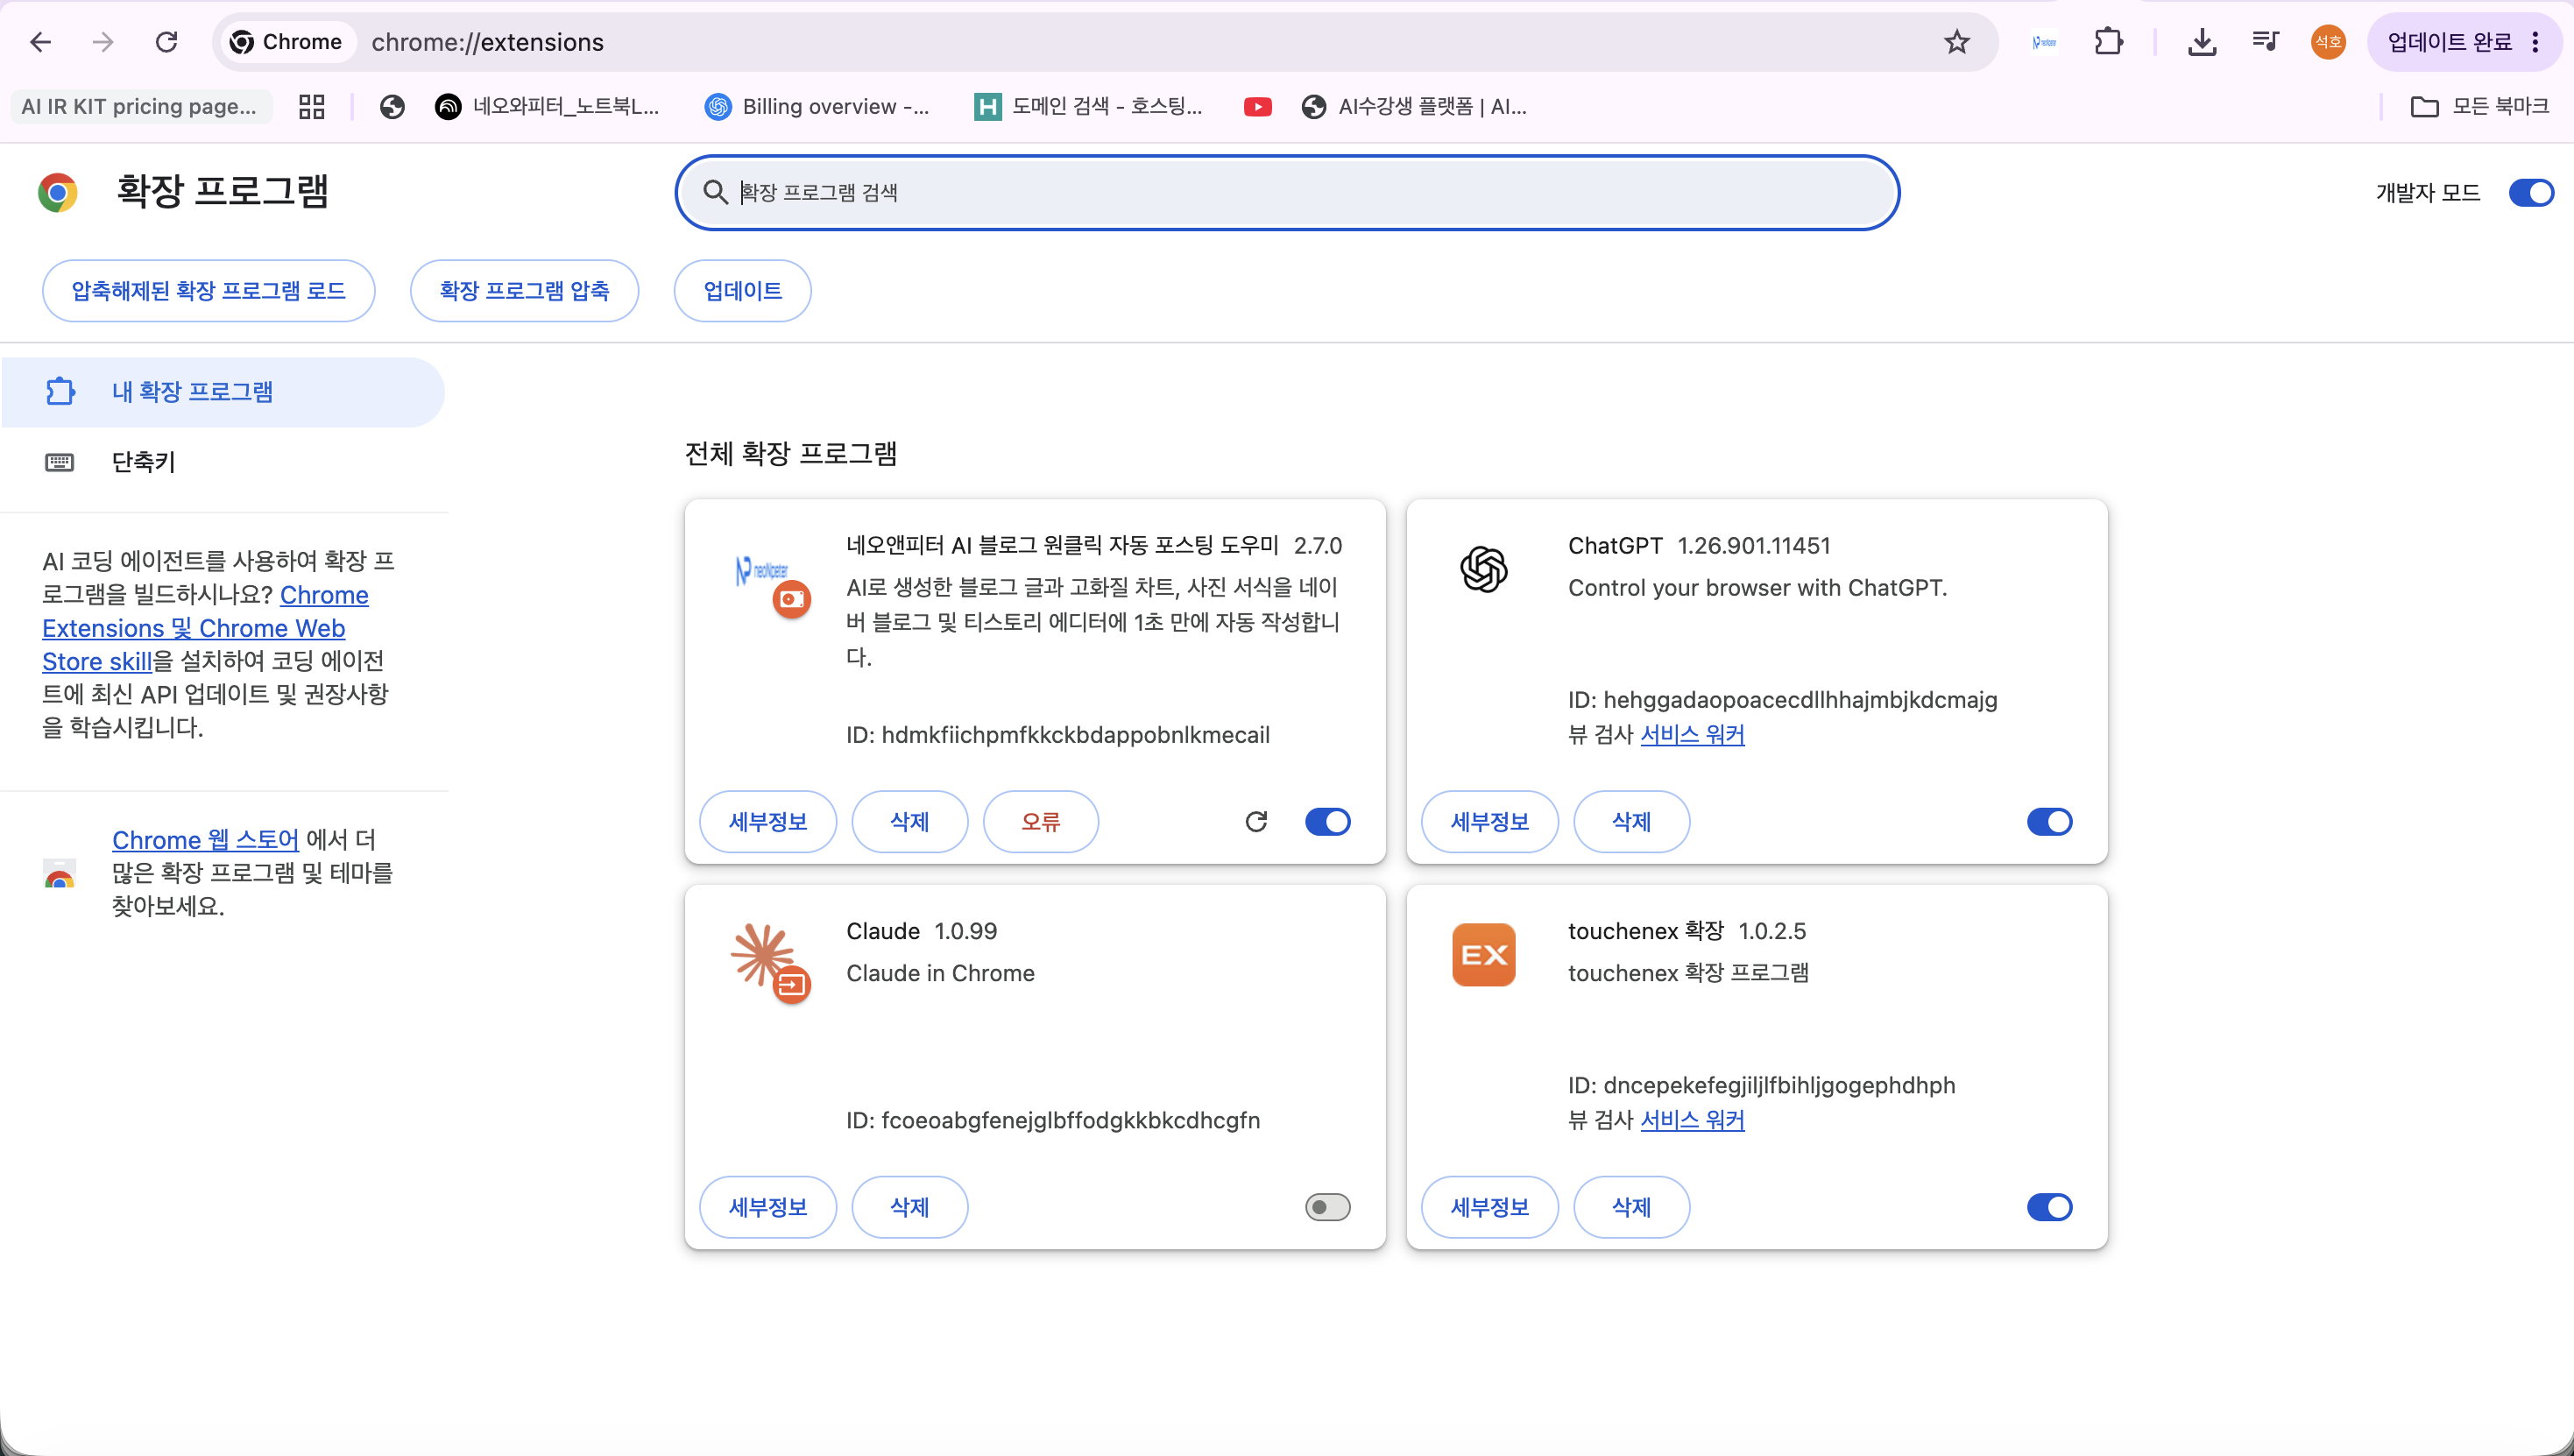Image resolution: width=2574 pixels, height=1456 pixels.
Task: Open the 오류 button for 네오앤피터 extension
Action: [1040, 822]
